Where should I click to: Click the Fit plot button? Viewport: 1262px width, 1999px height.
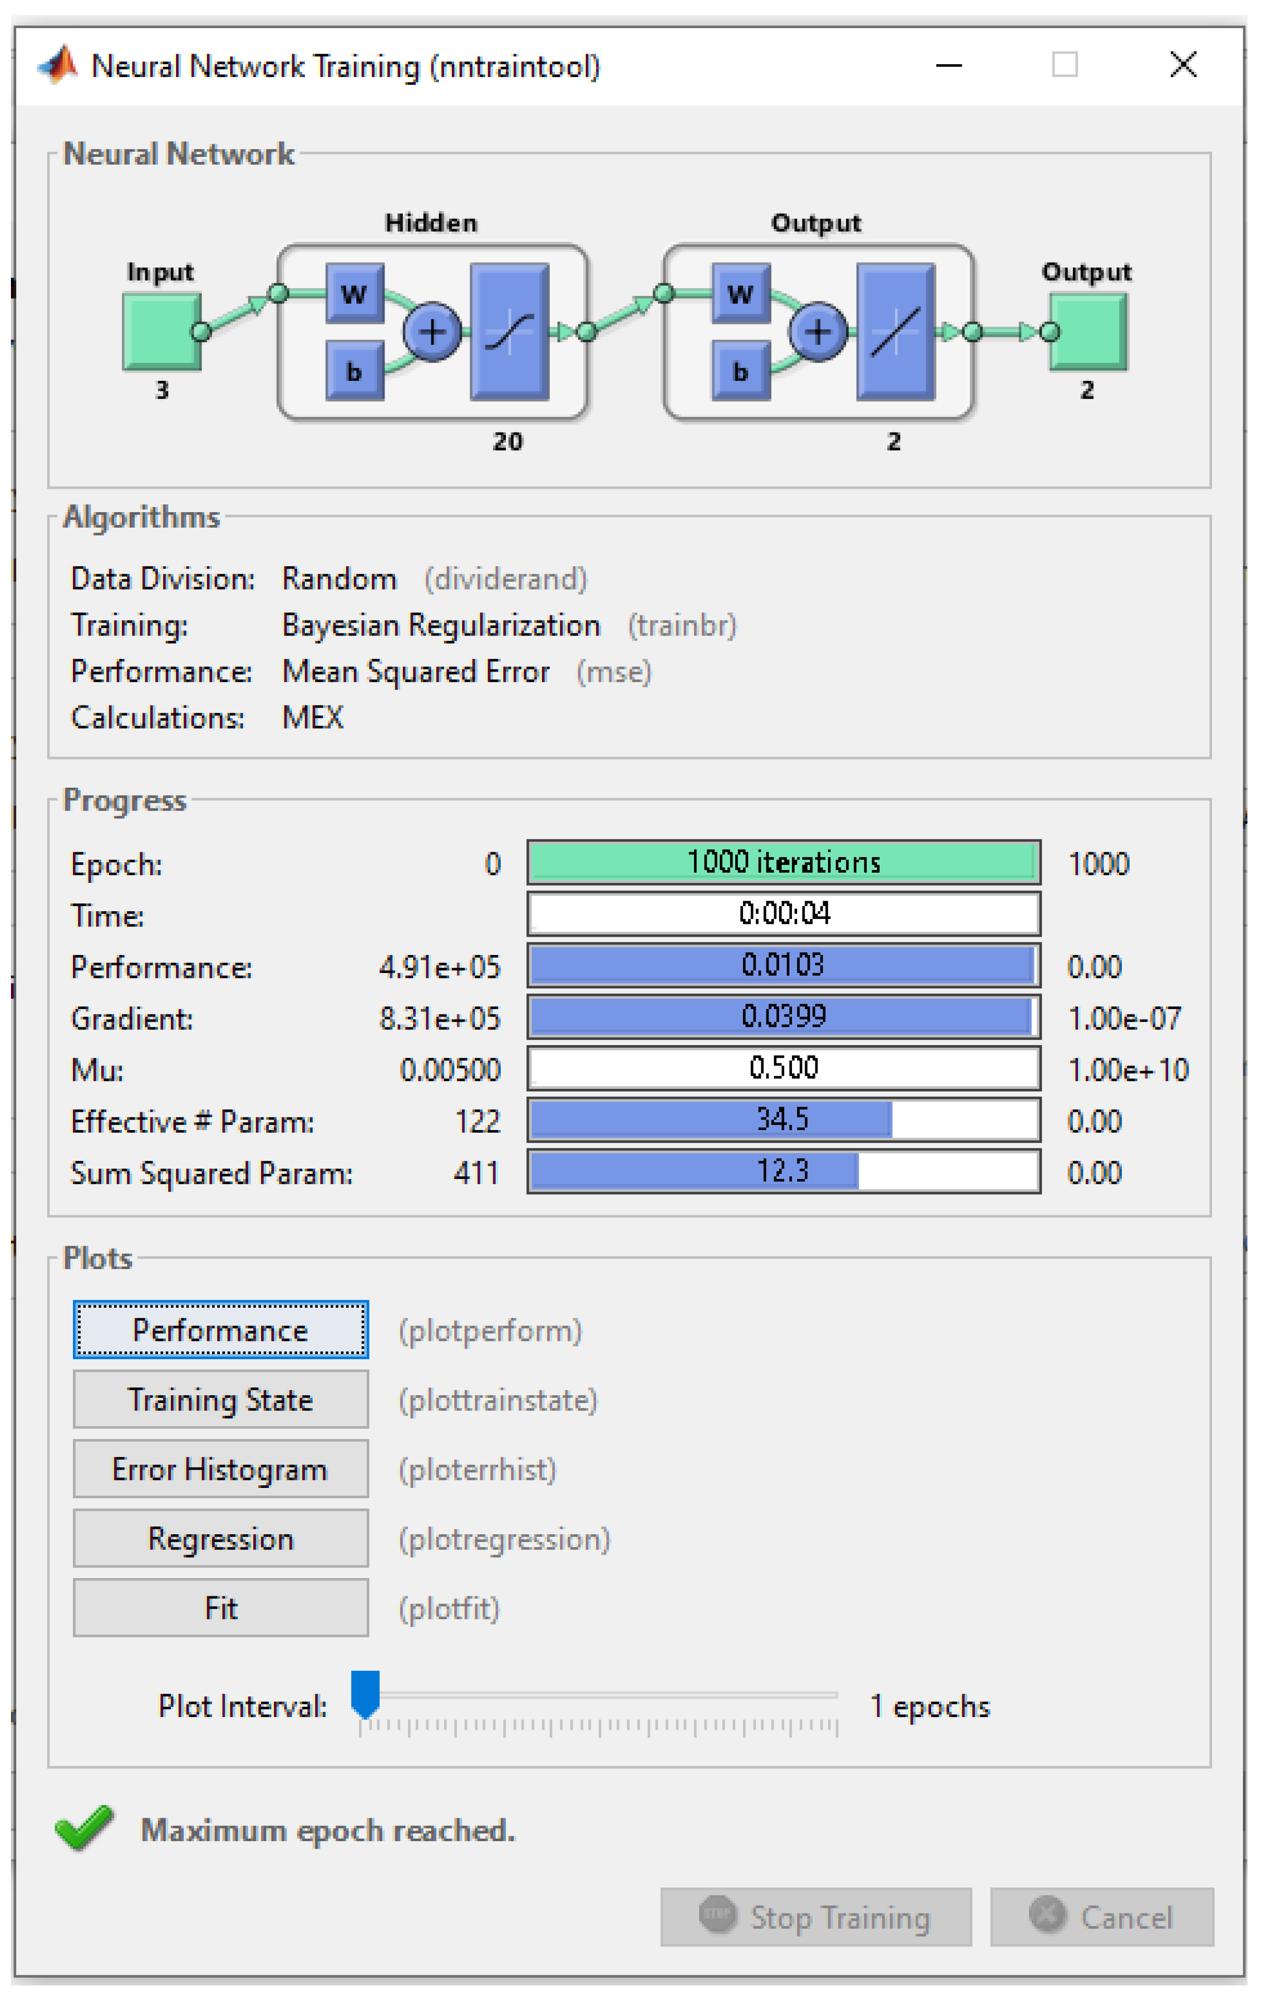(221, 1608)
